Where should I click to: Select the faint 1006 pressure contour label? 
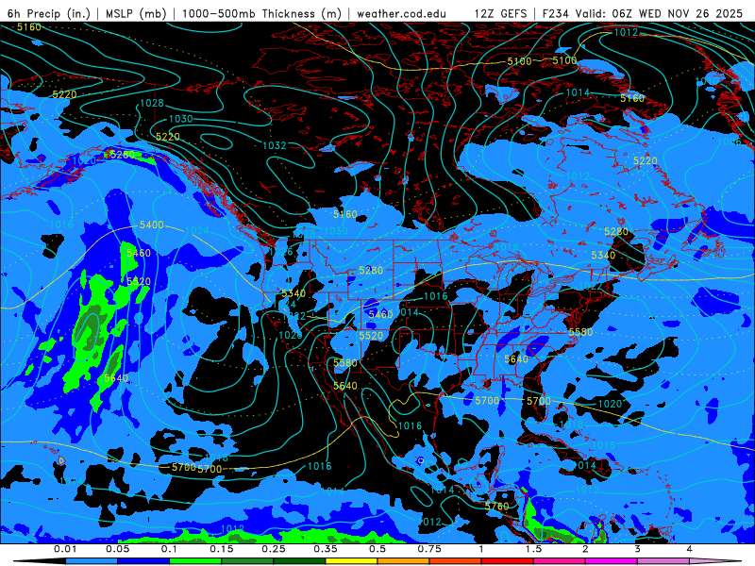[x=729, y=141]
